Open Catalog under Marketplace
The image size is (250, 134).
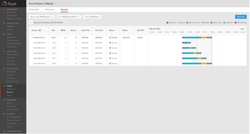point(10,27)
